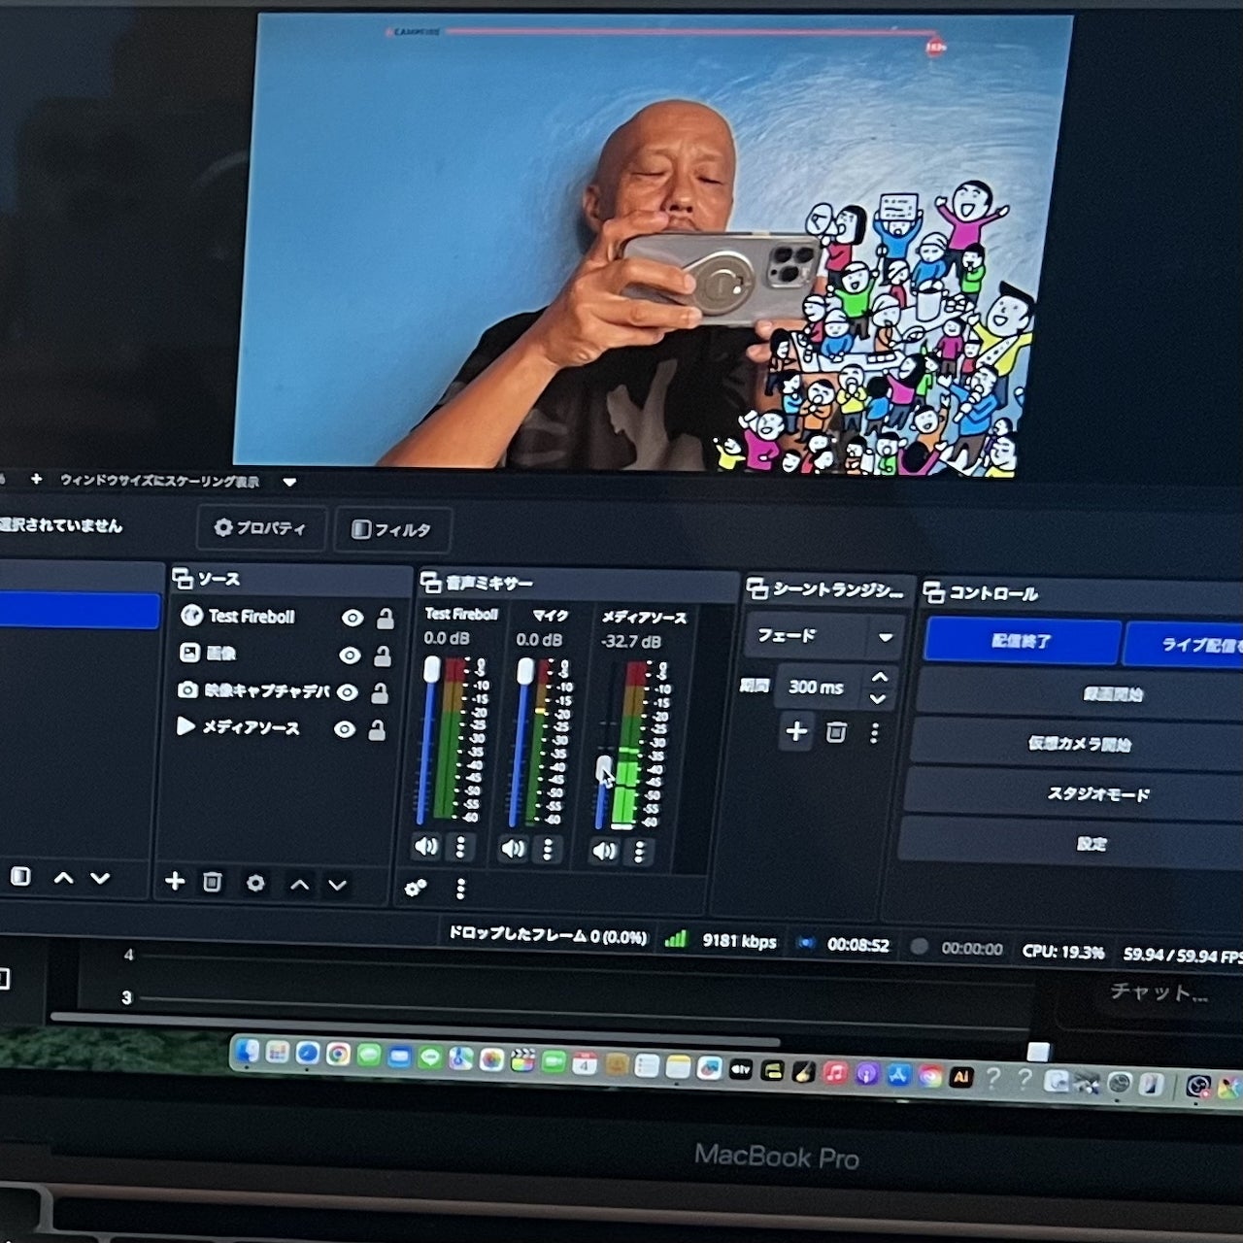Increase transition duration with up stepper
Screen dimensions: 1243x1243
click(880, 677)
